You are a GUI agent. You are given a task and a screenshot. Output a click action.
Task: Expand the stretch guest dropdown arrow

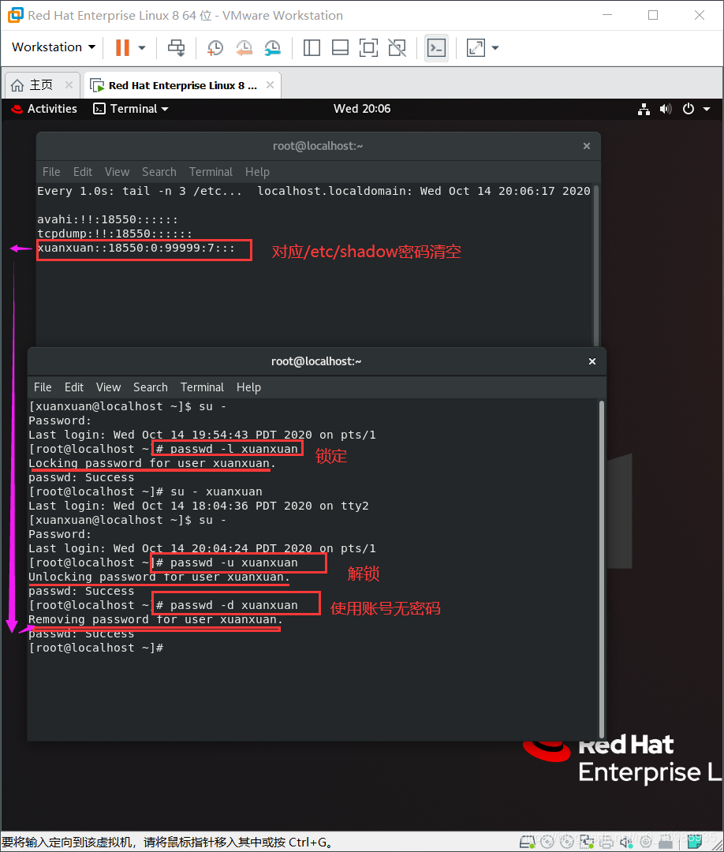tap(495, 48)
